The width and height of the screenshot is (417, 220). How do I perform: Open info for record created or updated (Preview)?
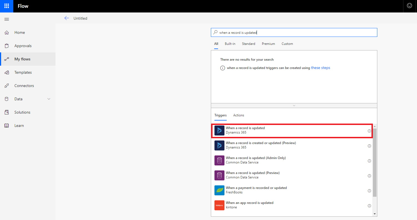[369, 146]
